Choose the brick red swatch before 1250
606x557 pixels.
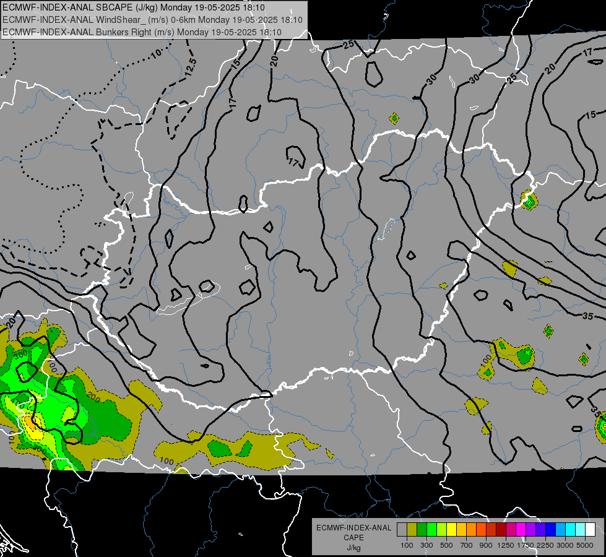[491, 530]
